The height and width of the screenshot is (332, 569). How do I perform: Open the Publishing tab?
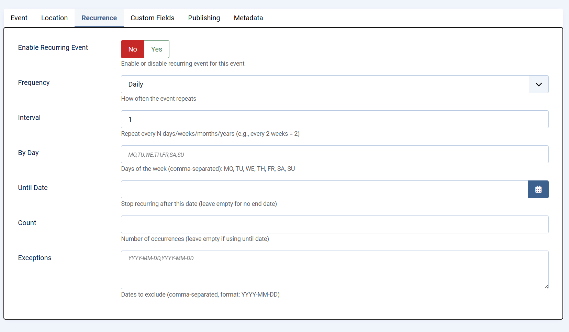pyautogui.click(x=204, y=18)
